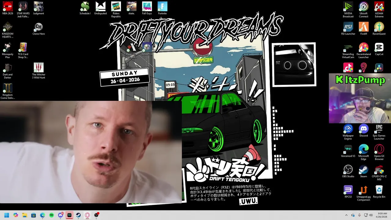Open the Windows Start menu
The height and width of the screenshot is (220, 391).
click(x=7, y=215)
